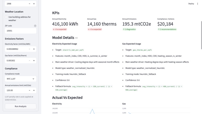
Task: Decrement the Gas factor value
Action: click(x=30, y=61)
